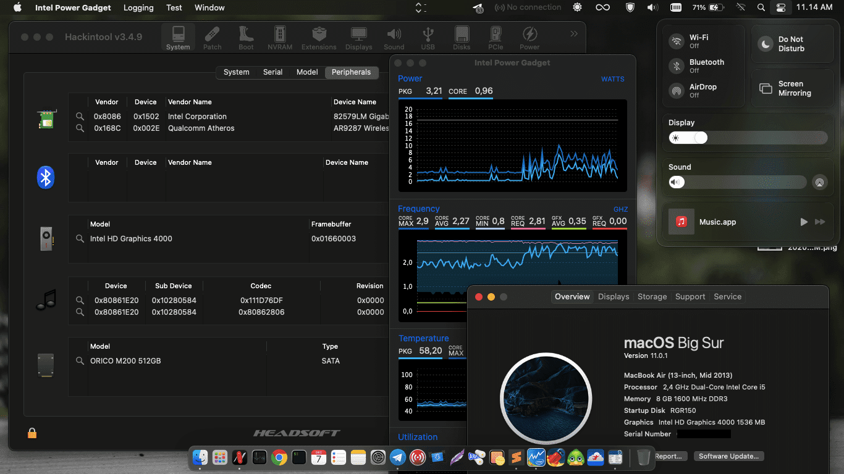The image size is (844, 474).
Task: Click magnifier beside Qualcomm Atheros row
Action: [80, 128]
